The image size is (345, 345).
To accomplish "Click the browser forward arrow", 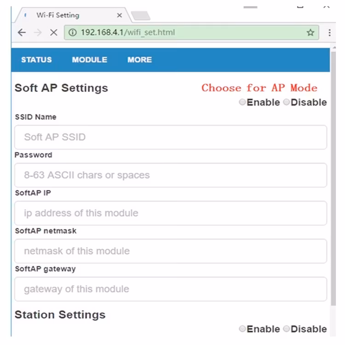I will point(38,33).
